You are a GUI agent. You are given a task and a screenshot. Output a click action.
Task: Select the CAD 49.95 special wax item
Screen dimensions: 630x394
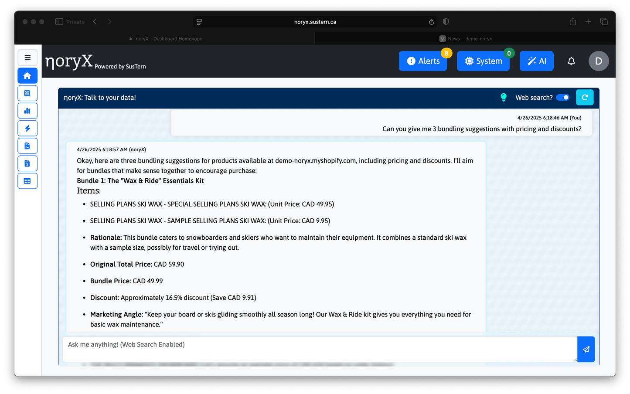coord(212,204)
